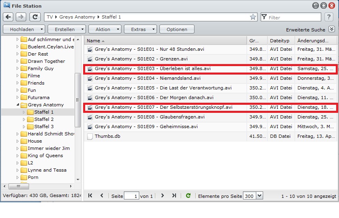This screenshot has height=218, width=339.
Task: Click the folder icon of King of Queens
Action: [24, 156]
